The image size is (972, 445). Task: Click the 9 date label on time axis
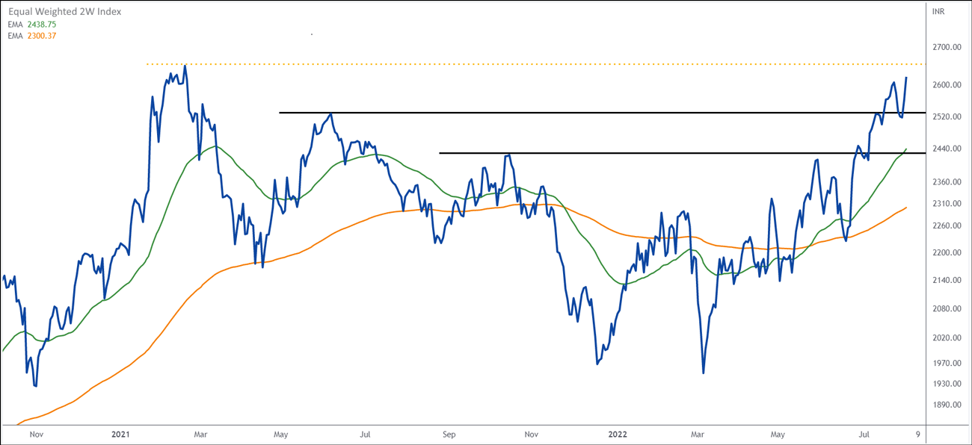pos(917,434)
